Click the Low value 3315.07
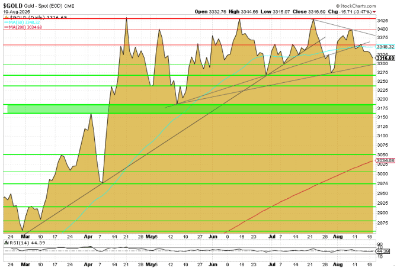397x271 pixels. pyautogui.click(x=281, y=12)
